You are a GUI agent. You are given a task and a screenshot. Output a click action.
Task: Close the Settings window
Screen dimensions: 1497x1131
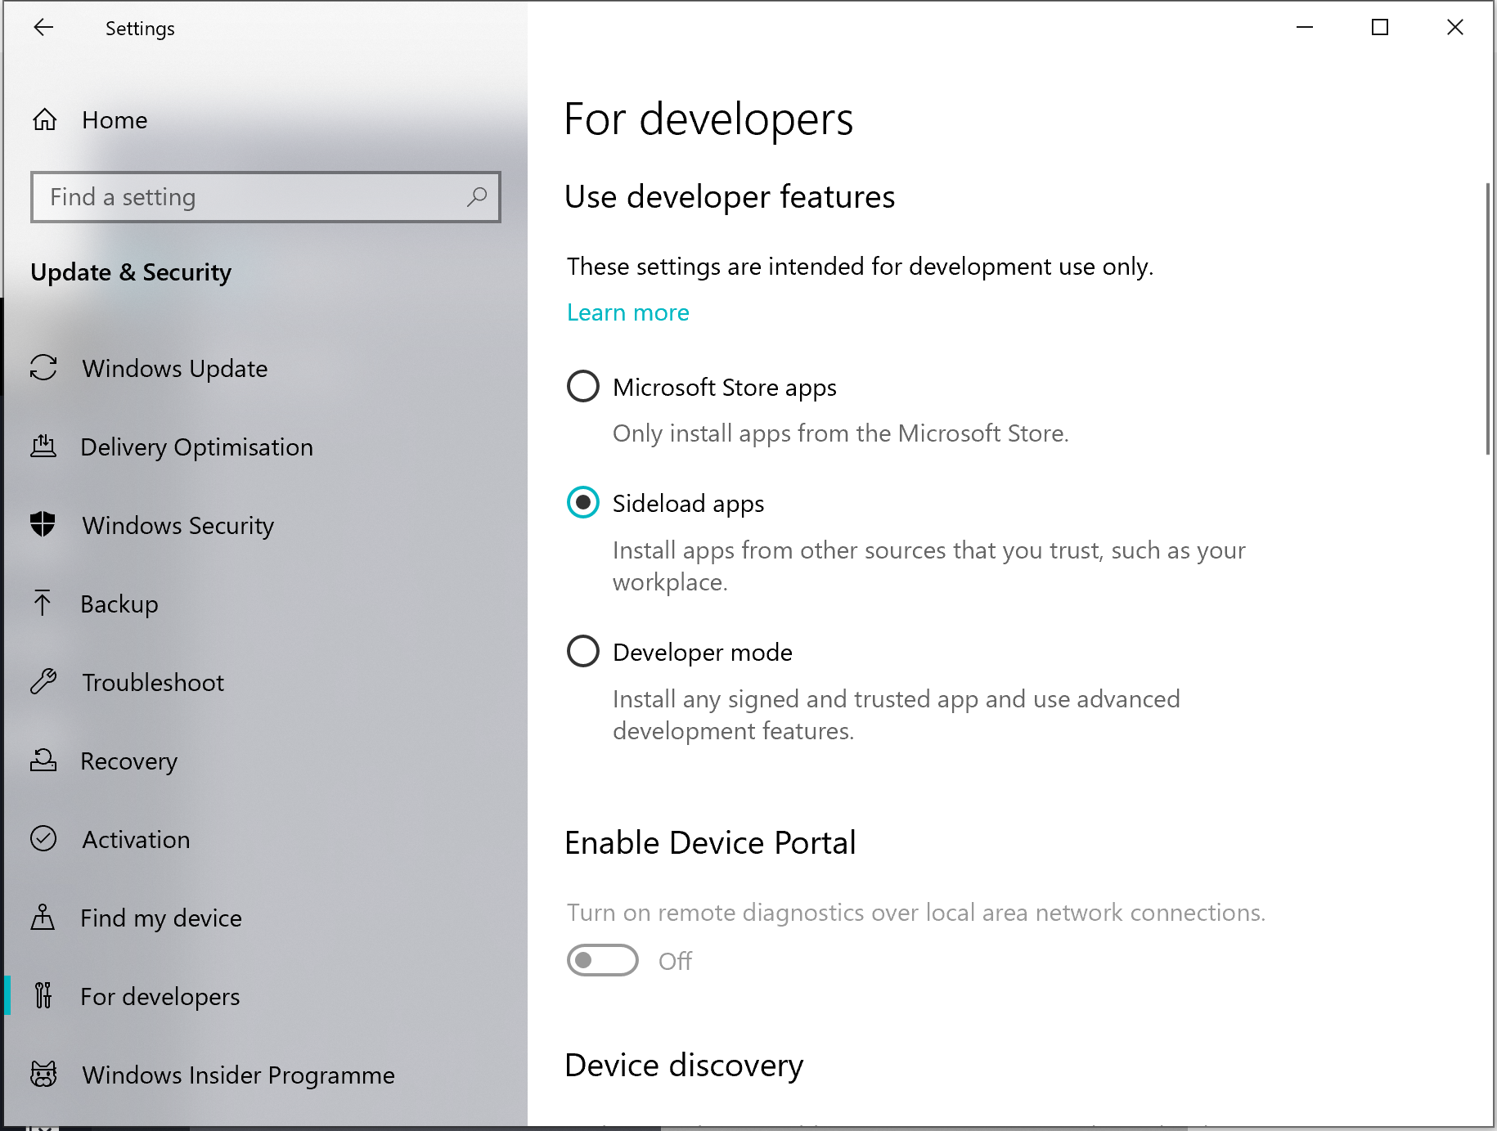click(1455, 28)
